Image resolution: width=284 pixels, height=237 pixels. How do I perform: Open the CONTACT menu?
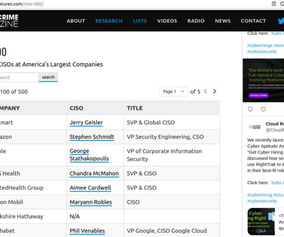coord(253,21)
